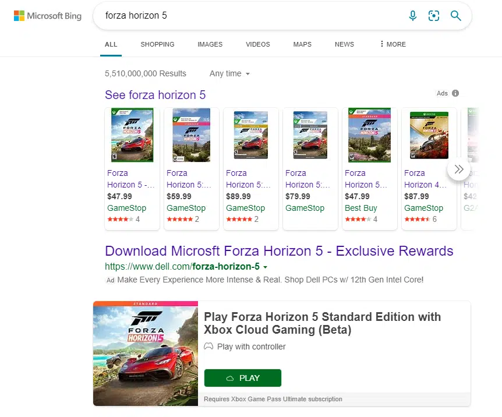Screen dimensions: 502x417
Task: Click the See forza horizon 5 heading link
Action: point(155,95)
